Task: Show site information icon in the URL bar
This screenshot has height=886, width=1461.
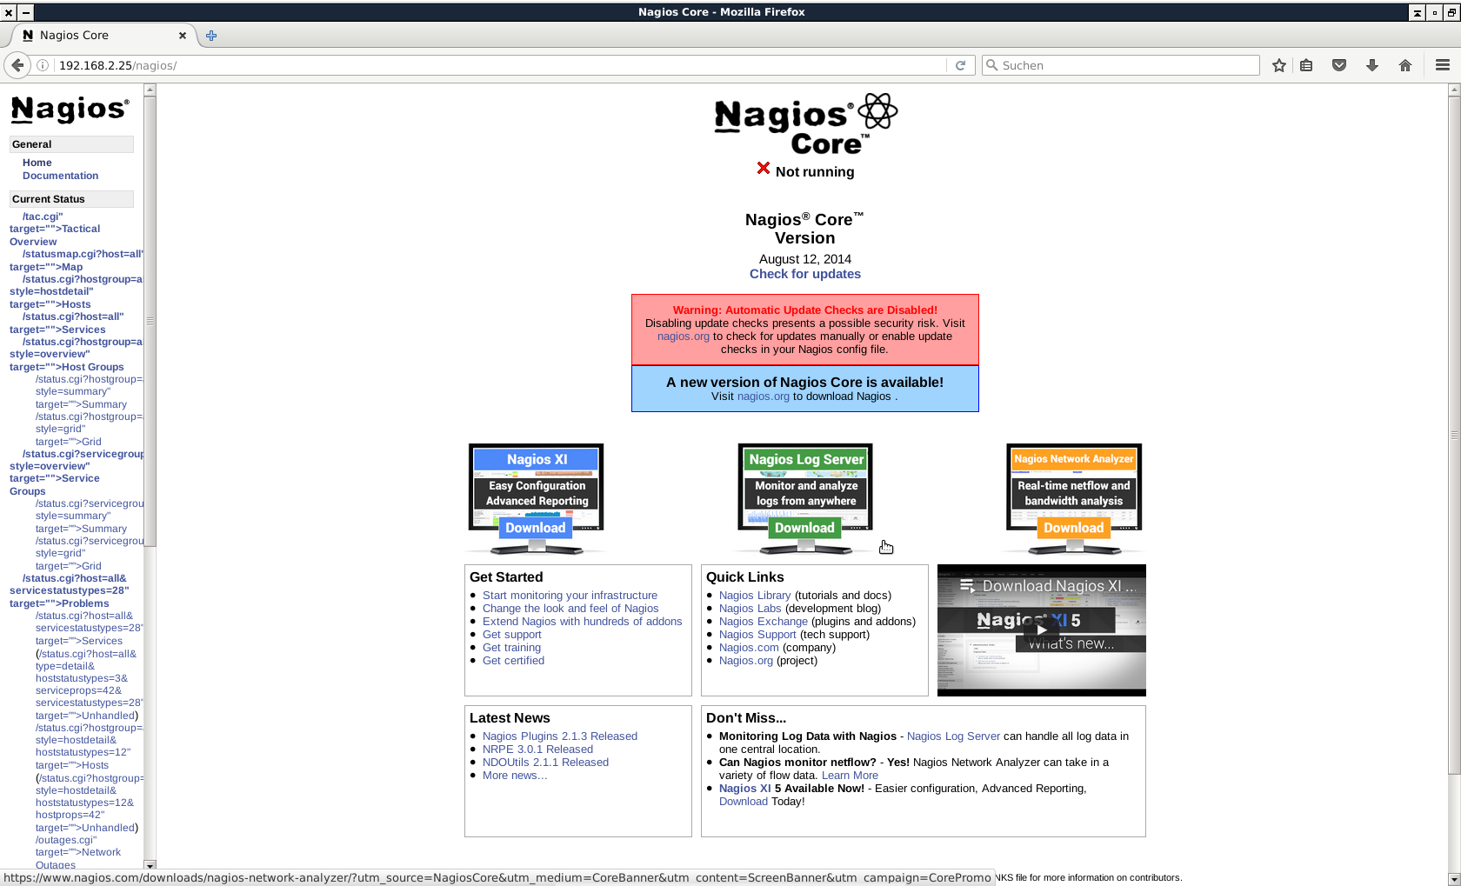Action: pyautogui.click(x=43, y=65)
